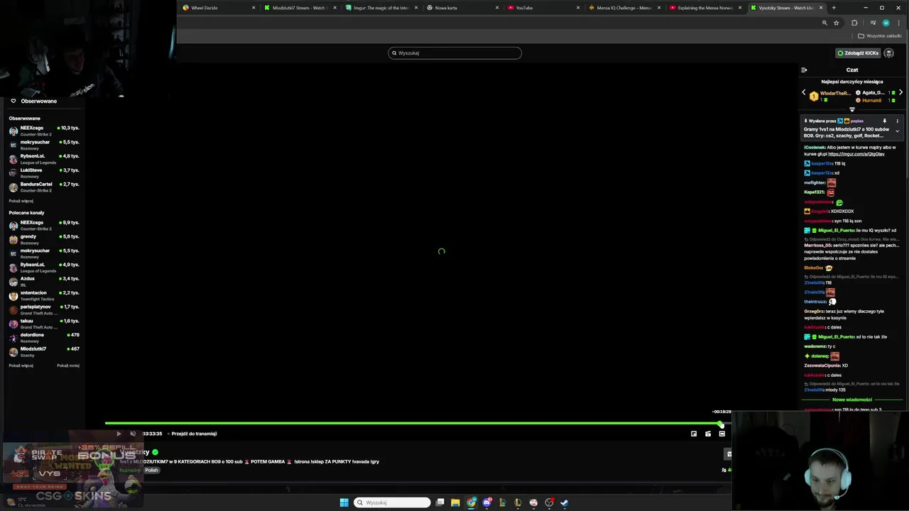Open the Polish language tag
This screenshot has width=909, height=511.
(x=152, y=470)
